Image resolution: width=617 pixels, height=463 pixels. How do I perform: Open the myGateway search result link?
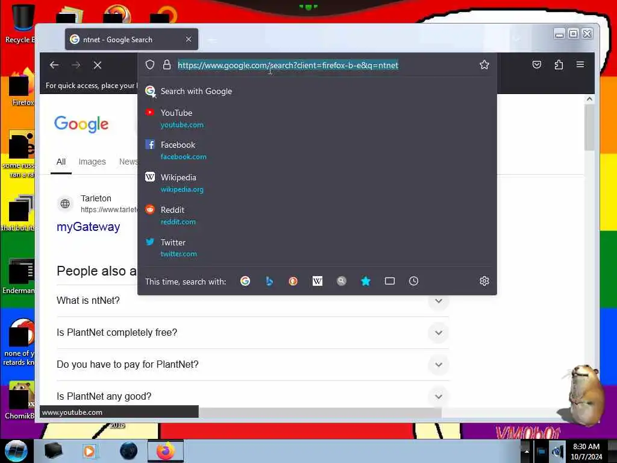point(88,227)
